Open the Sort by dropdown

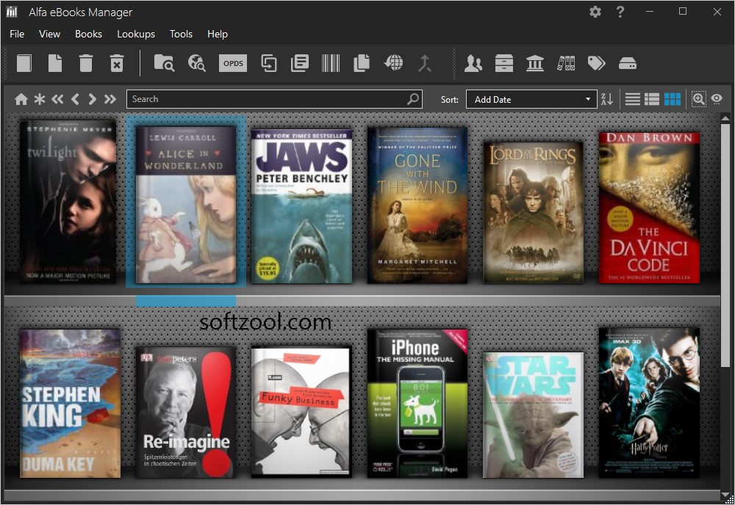[x=531, y=98]
